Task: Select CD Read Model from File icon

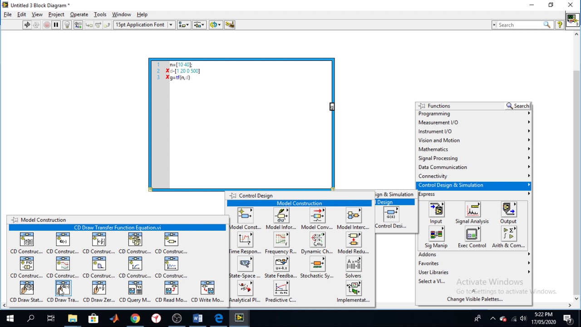Action: point(171,288)
